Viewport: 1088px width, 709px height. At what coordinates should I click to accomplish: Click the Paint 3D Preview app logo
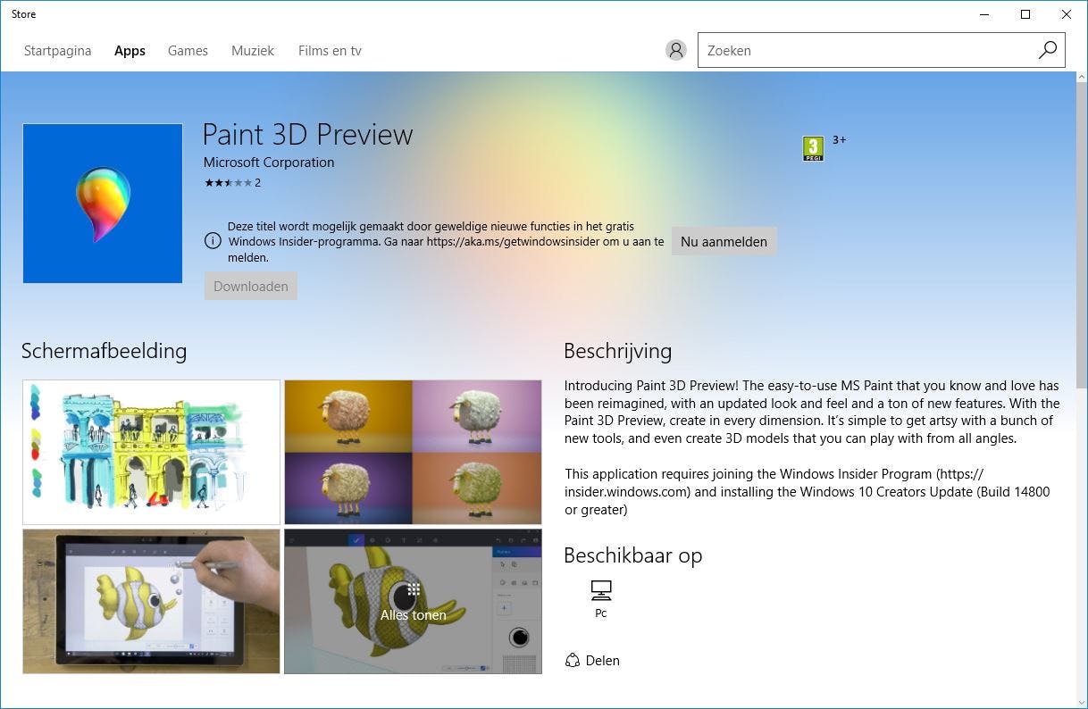pyautogui.click(x=102, y=203)
